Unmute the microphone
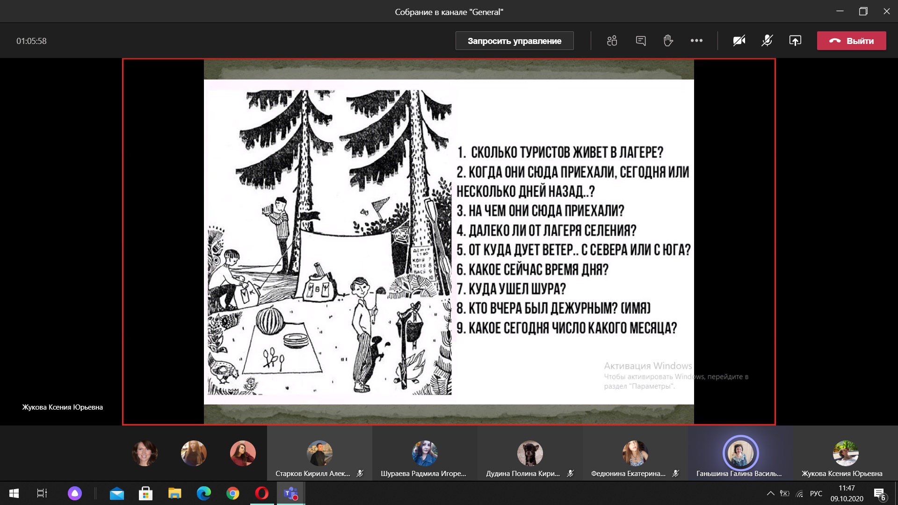The height and width of the screenshot is (505, 898). 767,41
